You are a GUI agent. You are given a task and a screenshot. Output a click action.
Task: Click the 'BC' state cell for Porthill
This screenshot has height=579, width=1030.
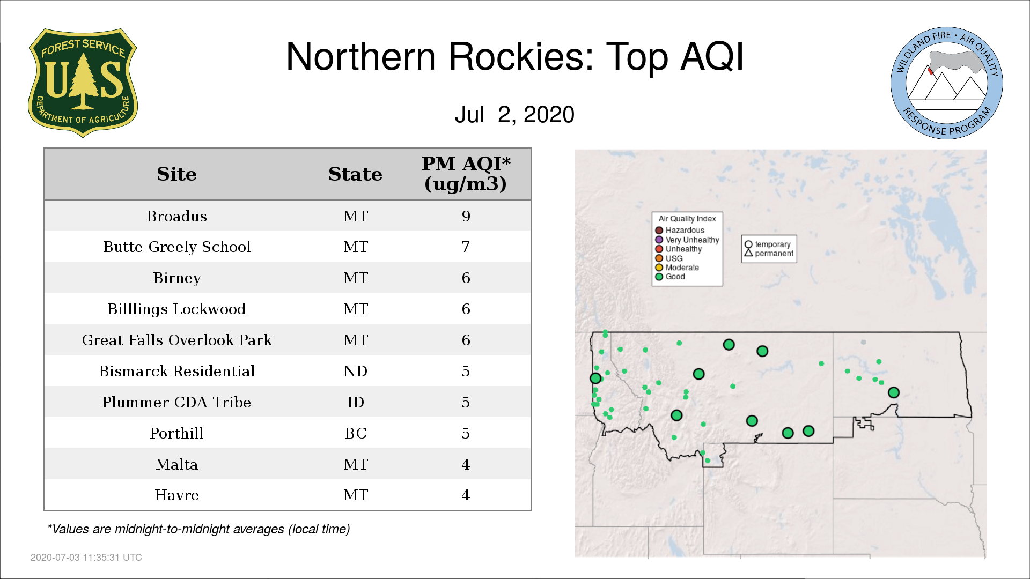(355, 434)
